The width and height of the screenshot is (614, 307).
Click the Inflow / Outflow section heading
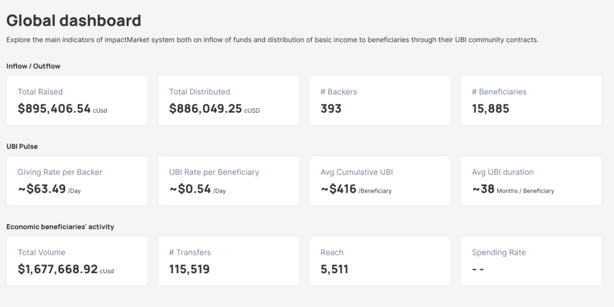(x=33, y=66)
